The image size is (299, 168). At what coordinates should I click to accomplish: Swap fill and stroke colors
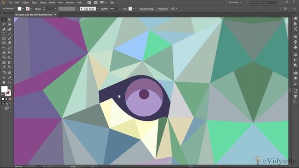tap(10, 87)
